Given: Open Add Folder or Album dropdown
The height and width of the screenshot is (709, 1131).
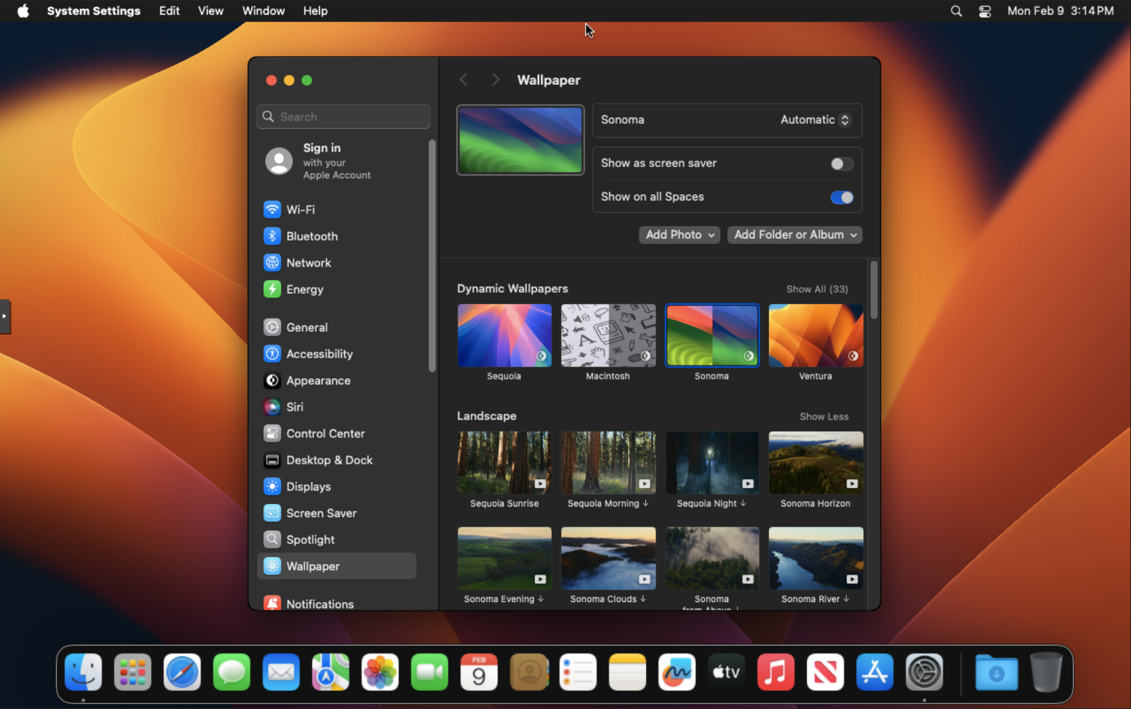Looking at the screenshot, I should coord(794,235).
